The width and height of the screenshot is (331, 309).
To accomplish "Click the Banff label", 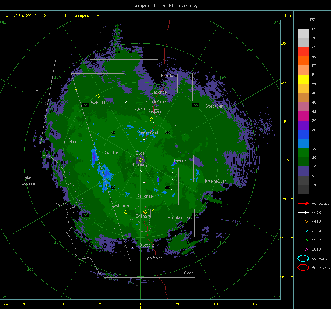I will (x=61, y=205).
